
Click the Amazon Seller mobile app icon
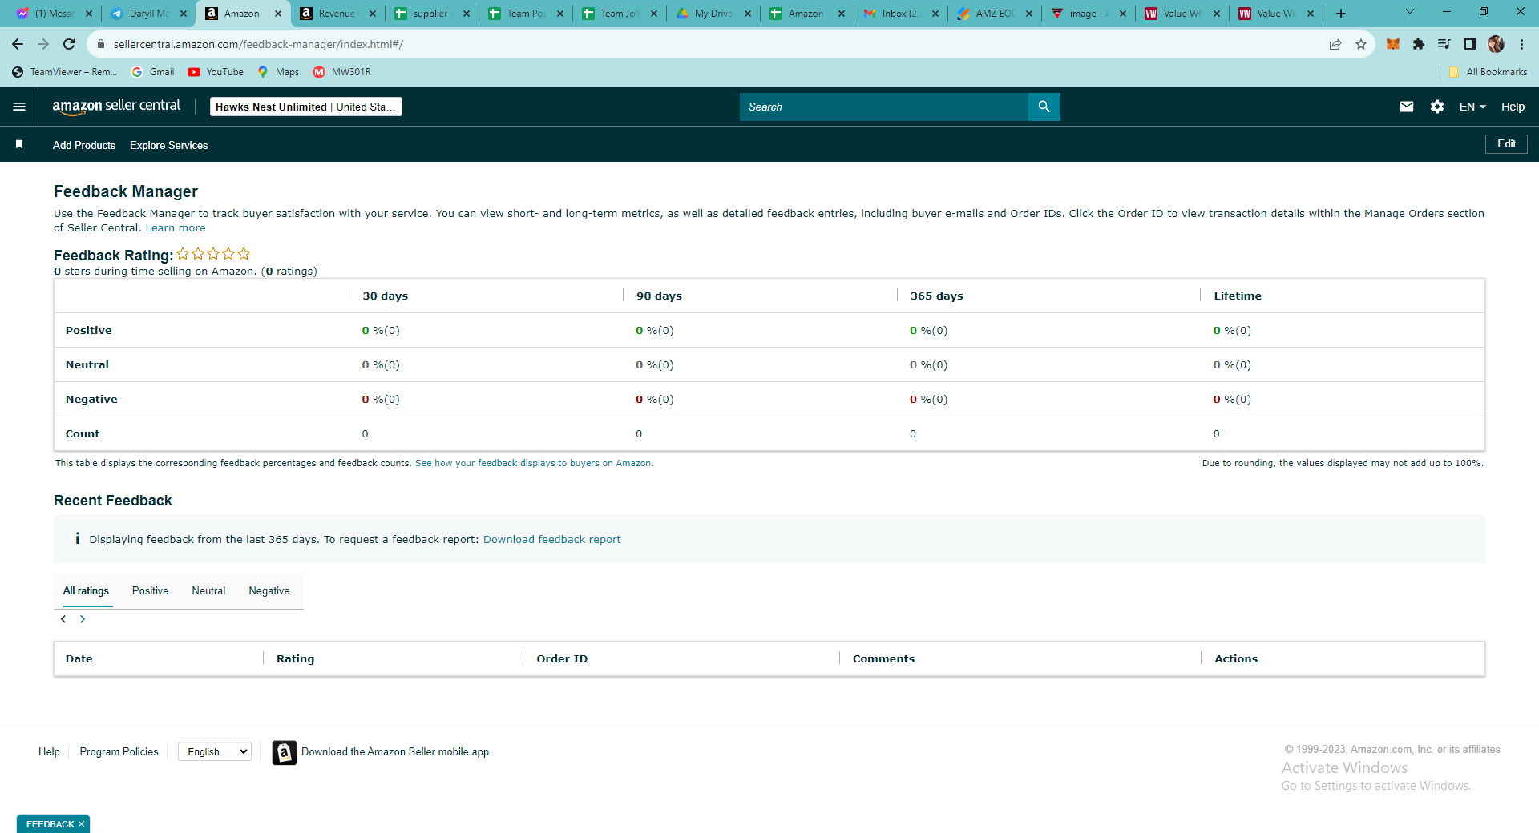click(x=285, y=752)
